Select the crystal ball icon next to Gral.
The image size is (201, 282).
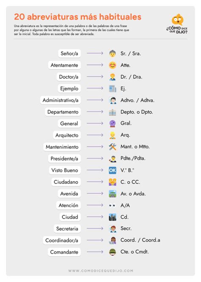112,123
